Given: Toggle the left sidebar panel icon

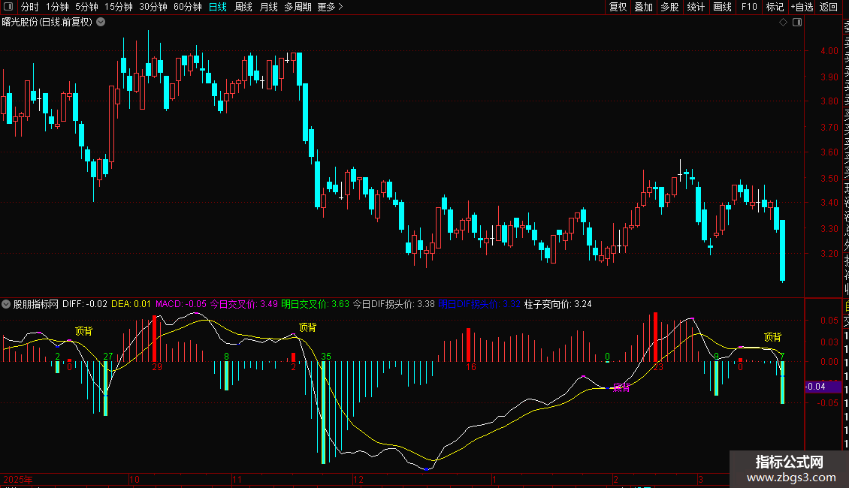Looking at the screenshot, I should [x=8, y=7].
